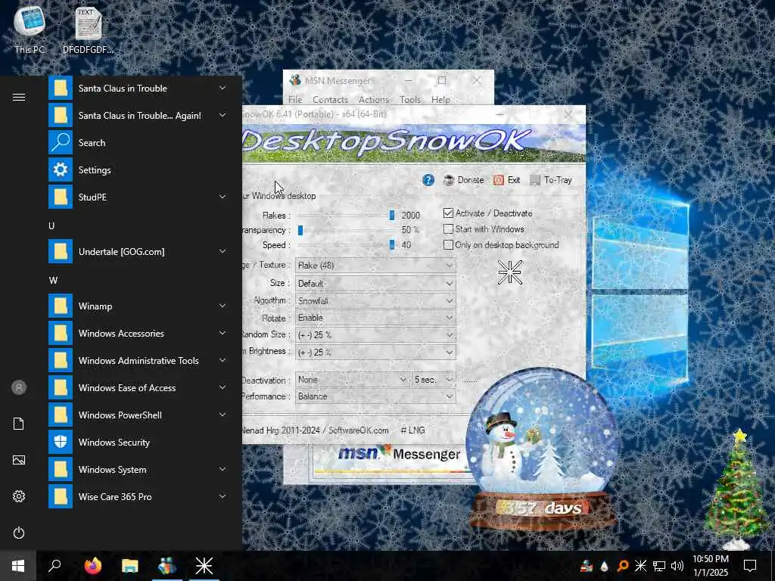The height and width of the screenshot is (581, 775).
Task: Click the Windows Start button
Action: click(x=18, y=566)
